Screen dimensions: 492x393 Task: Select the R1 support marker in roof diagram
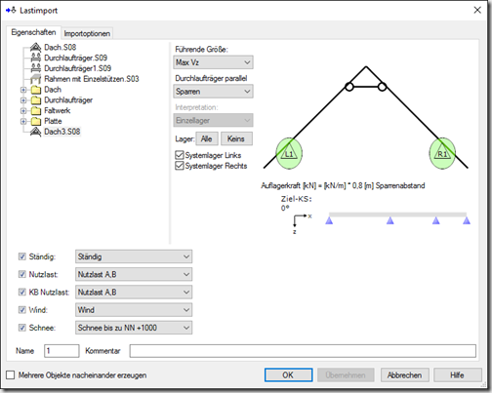pos(442,153)
